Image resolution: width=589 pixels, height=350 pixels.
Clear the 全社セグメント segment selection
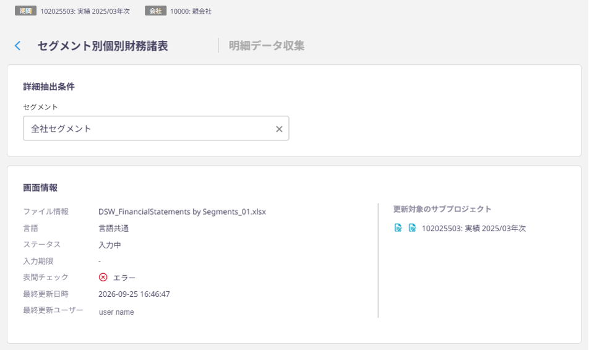click(x=279, y=129)
